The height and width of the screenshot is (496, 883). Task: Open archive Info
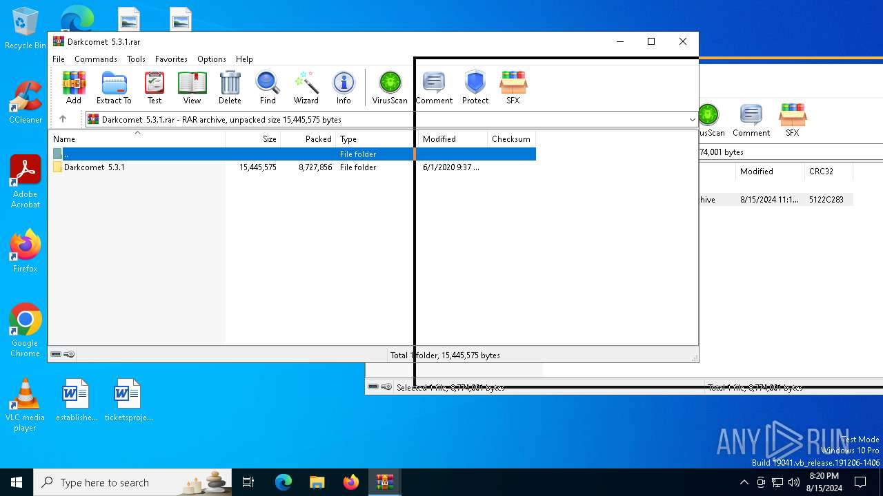[x=344, y=87]
